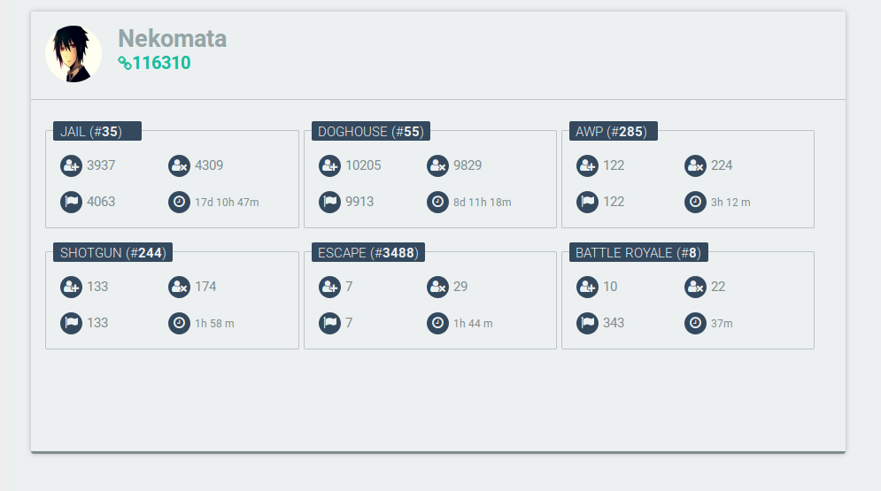Click the remove-user icon beside 224
Screen dimensions: 881x491
(696, 165)
